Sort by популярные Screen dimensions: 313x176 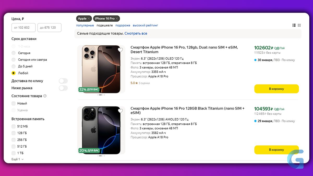click(85, 26)
